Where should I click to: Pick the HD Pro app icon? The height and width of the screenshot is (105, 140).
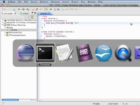coord(84,53)
